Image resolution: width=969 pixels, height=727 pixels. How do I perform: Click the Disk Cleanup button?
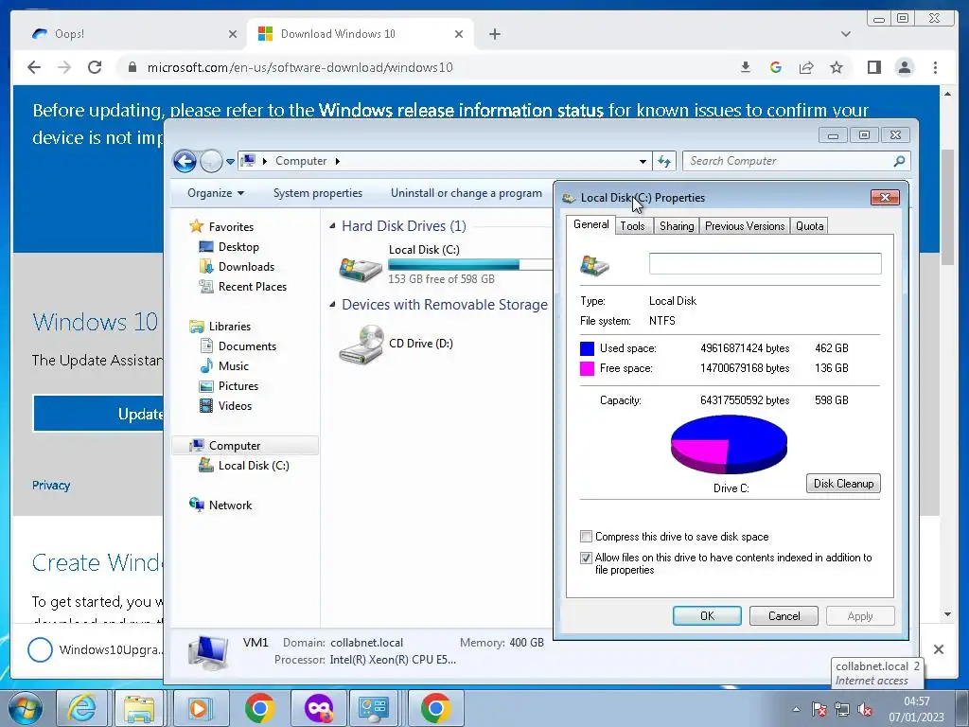843,484
